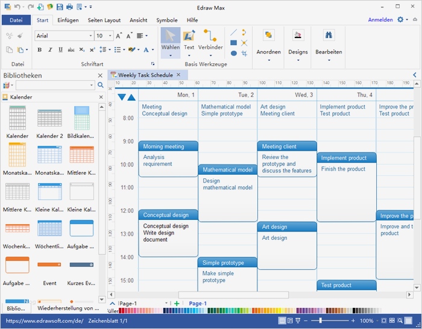The image size is (422, 329).
Task: Click the Print icon in quick access toolbar
Action: click(x=69, y=7)
